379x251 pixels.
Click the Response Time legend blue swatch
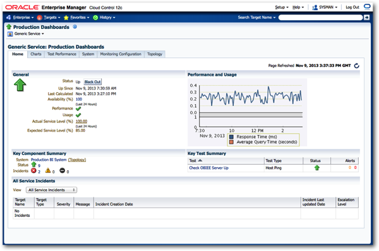tap(231, 137)
